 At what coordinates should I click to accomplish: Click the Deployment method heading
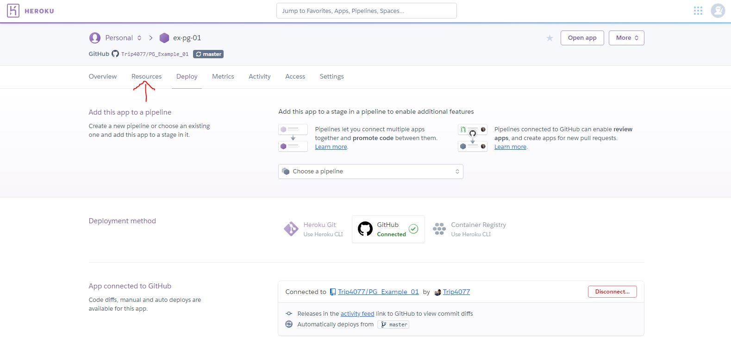coord(122,221)
